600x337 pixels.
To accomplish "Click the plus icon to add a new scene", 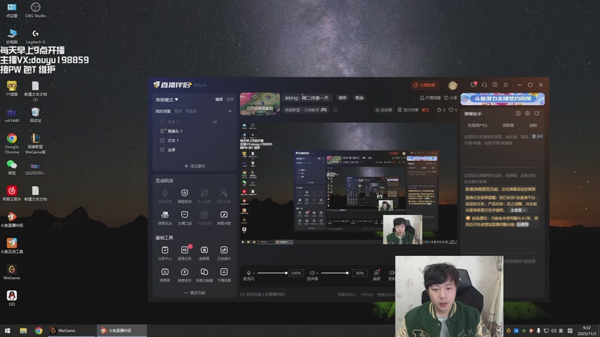I will (x=230, y=111).
